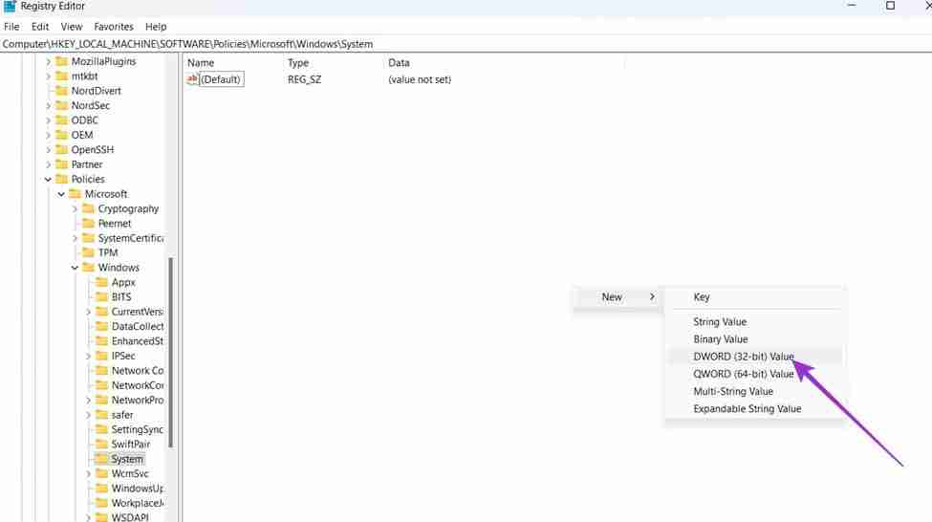The width and height of the screenshot is (932, 522).
Task: Expand the OpenSSH node
Action: point(48,150)
